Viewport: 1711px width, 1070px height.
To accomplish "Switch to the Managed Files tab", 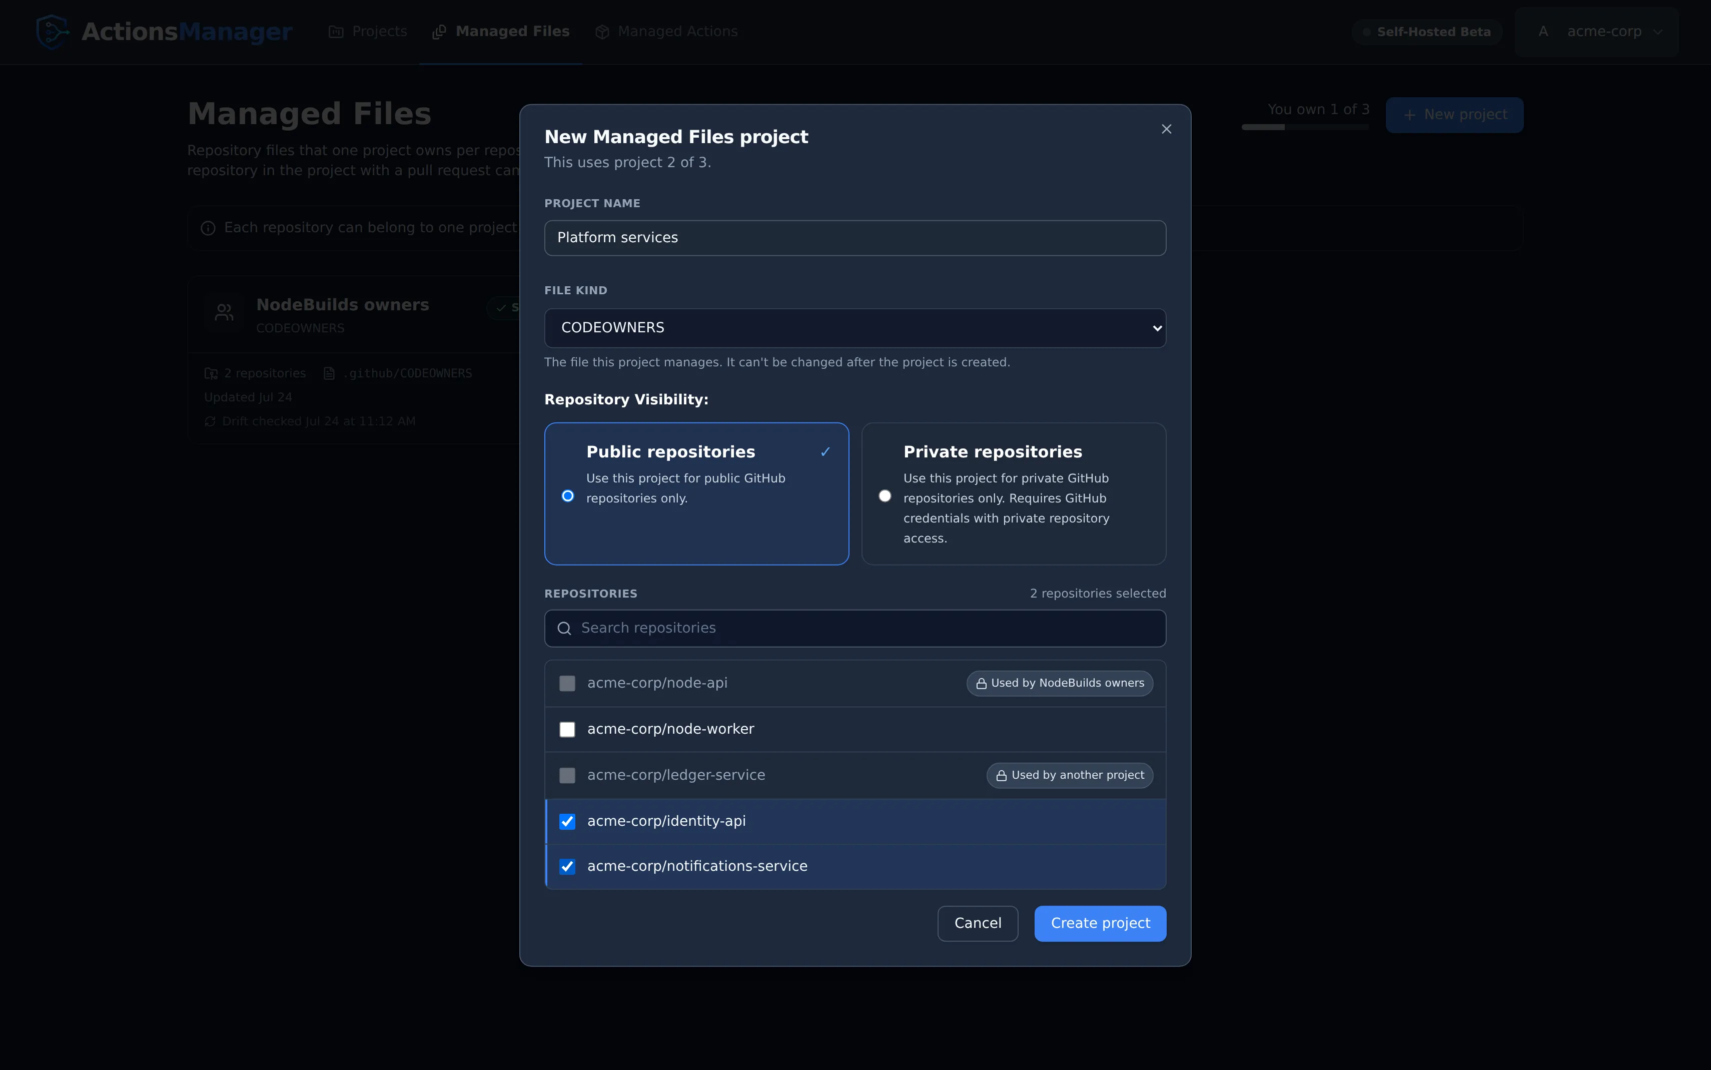I will coord(501,32).
